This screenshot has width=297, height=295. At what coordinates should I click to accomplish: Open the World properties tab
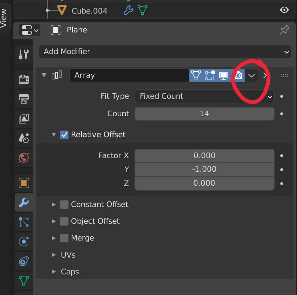24,157
